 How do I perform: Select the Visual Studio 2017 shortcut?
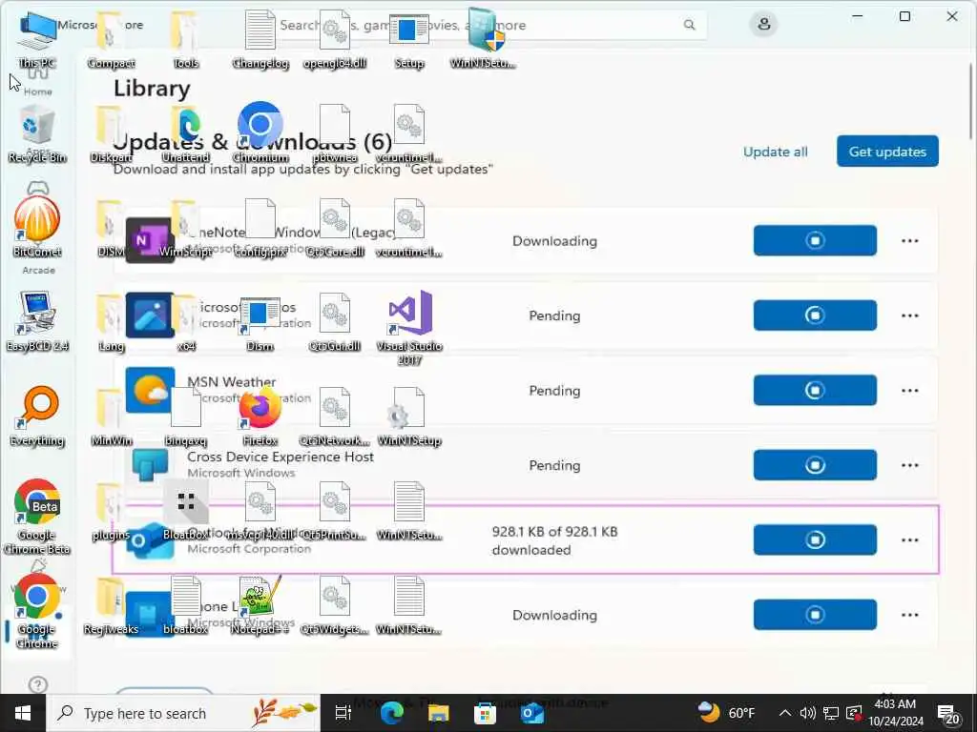point(409,328)
